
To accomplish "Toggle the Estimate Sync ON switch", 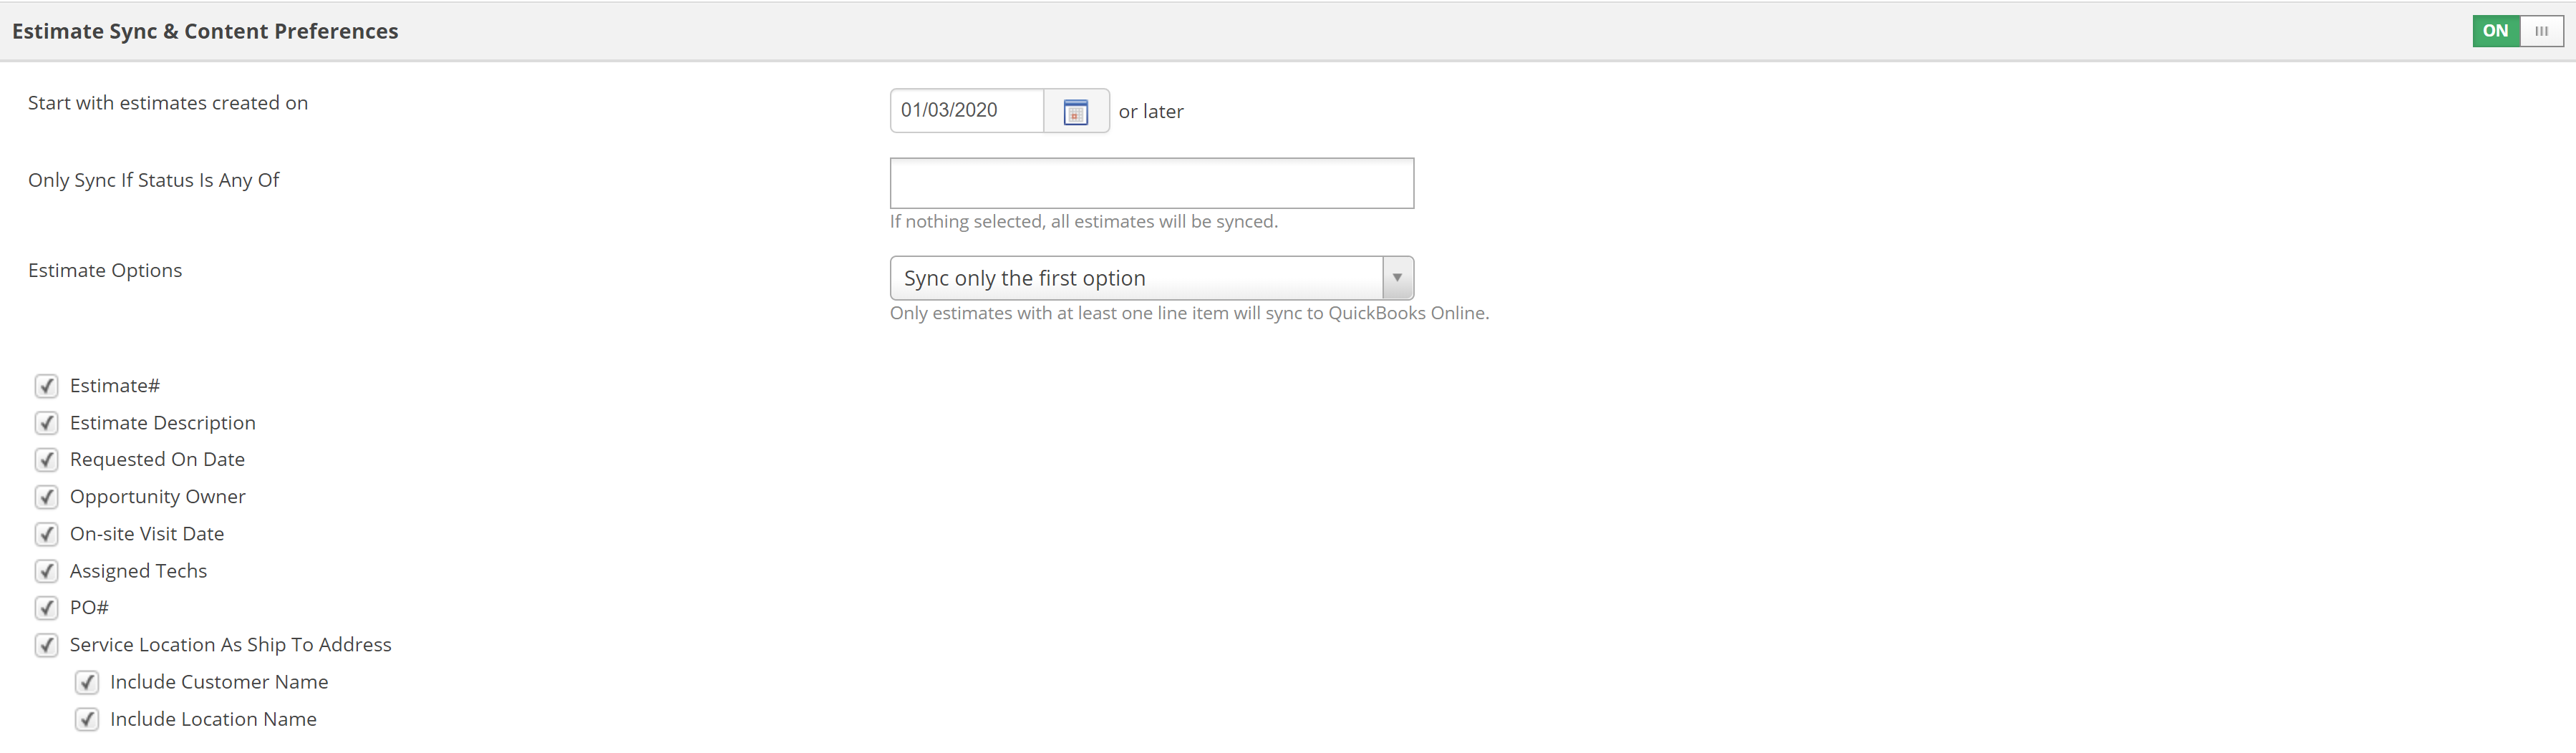I will click(x=2517, y=31).
